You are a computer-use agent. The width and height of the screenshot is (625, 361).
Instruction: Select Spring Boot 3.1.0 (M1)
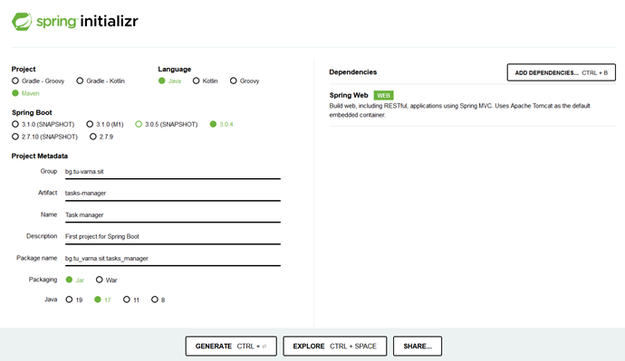tap(105, 124)
